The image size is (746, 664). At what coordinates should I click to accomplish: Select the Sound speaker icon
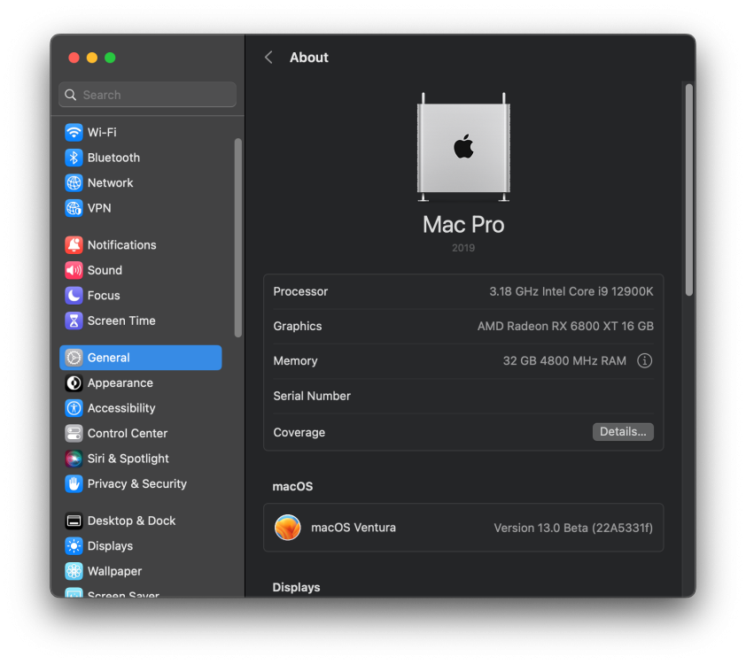[74, 270]
